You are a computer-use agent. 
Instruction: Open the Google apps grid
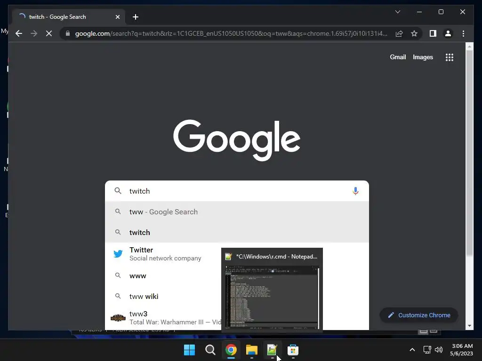[x=449, y=57]
